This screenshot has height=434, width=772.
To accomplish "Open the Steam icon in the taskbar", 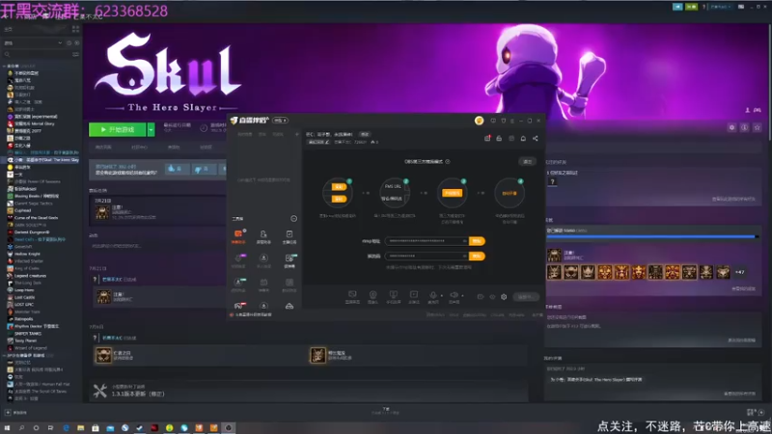I will point(140,428).
